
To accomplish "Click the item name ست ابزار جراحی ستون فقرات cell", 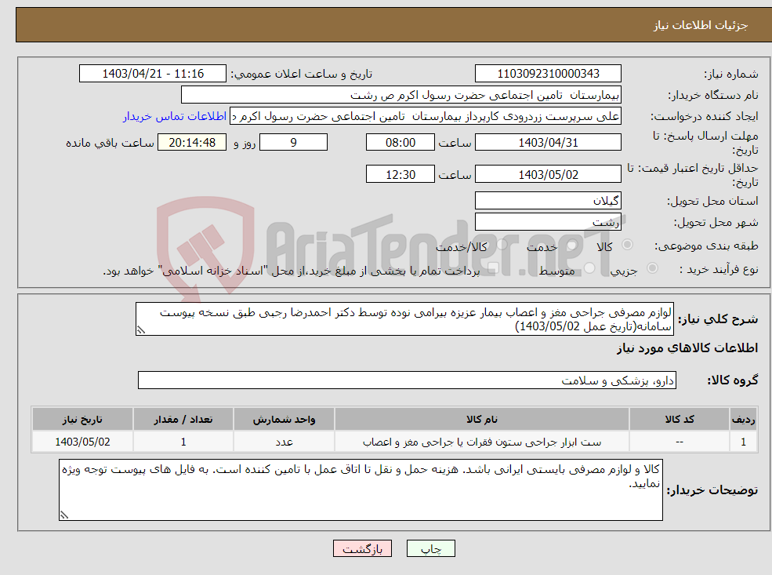I will 482,442.
